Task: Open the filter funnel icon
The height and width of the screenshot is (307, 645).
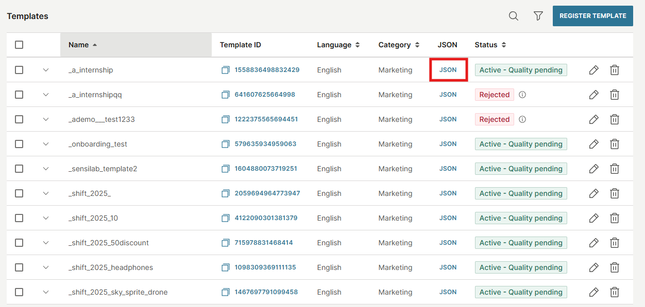Action: [x=538, y=16]
